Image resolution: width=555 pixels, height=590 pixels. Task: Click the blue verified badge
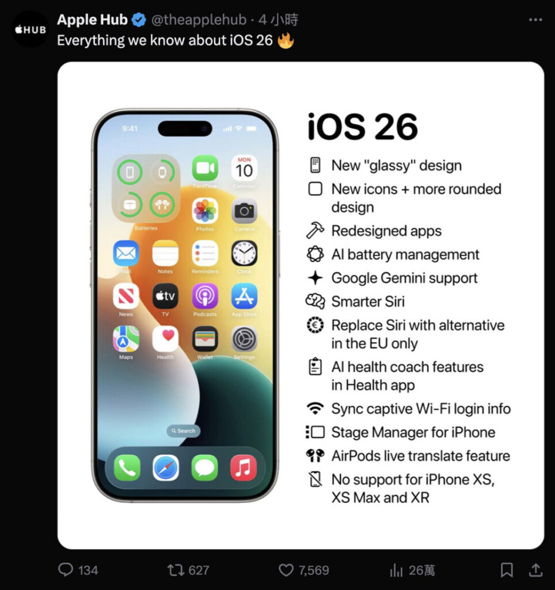click(x=139, y=20)
